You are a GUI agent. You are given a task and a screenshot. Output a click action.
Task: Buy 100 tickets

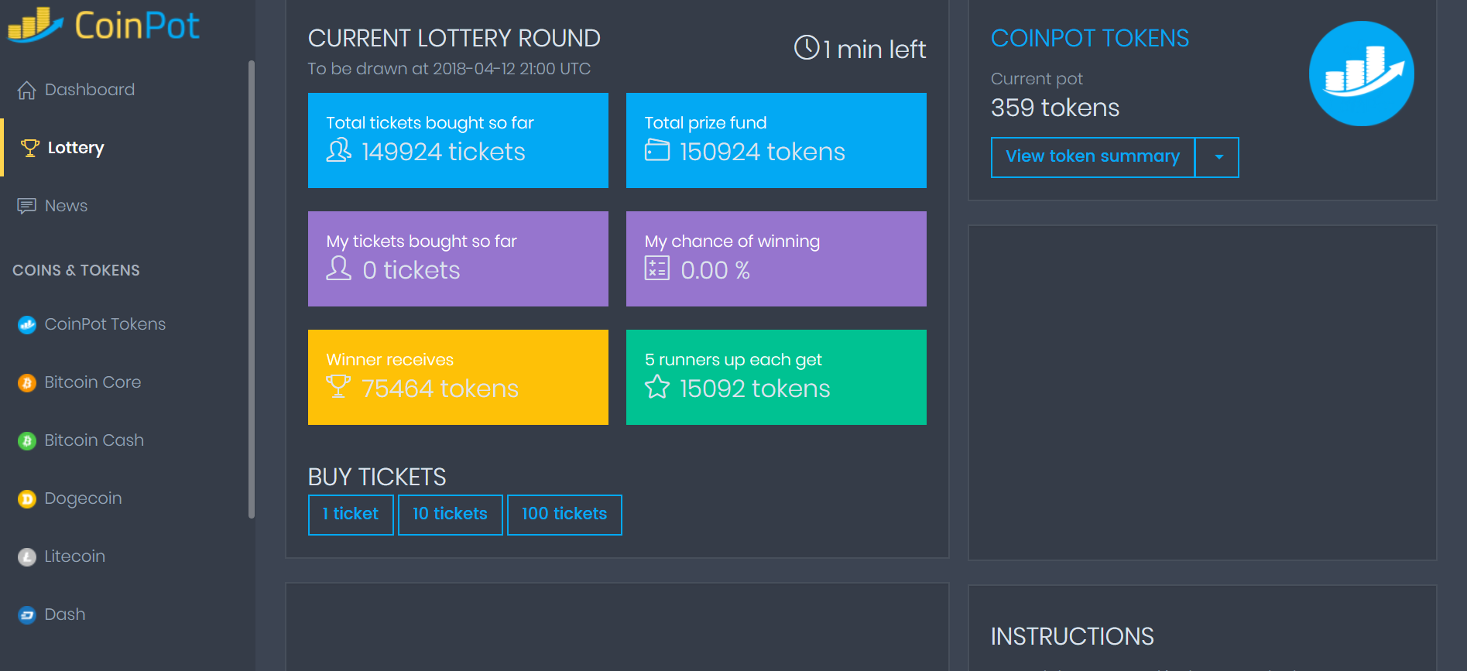(x=564, y=515)
